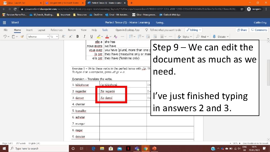Expand the Undo options arrow
Image resolution: width=270 pixels, height=152 pixels.
tap(8, 37)
